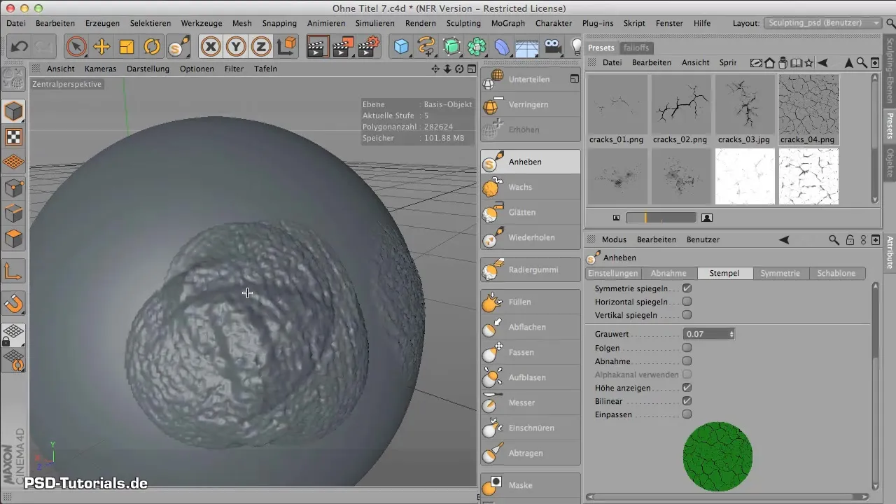Viewport: 896px width, 504px height.
Task: Add a cube primitive object
Action: click(401, 47)
